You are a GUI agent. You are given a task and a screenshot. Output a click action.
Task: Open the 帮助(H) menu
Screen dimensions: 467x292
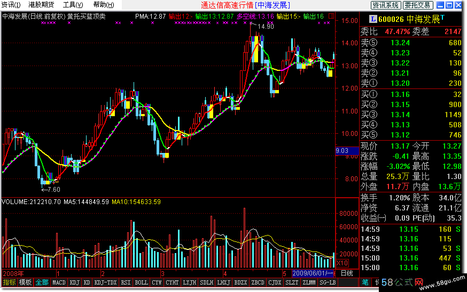pos(104,5)
